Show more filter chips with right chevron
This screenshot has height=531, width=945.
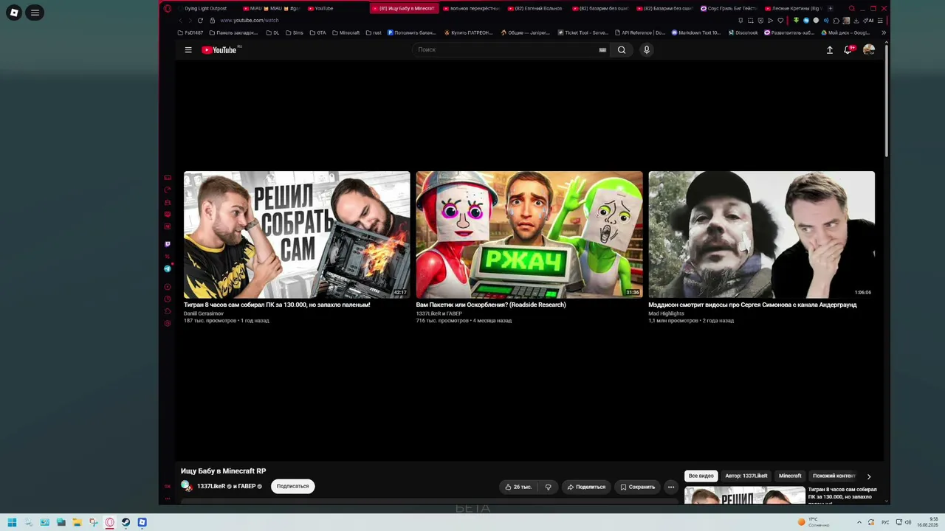click(x=869, y=476)
